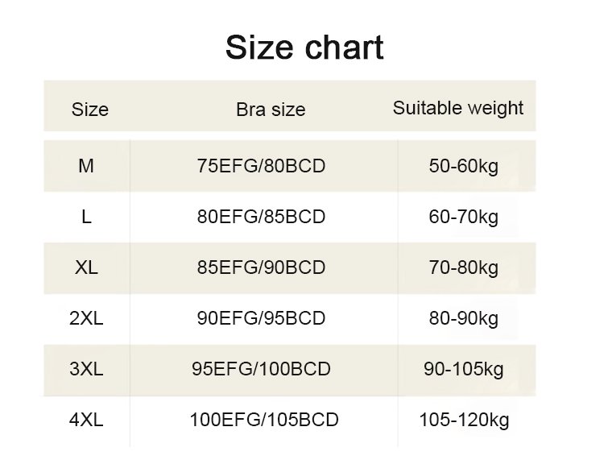
Task: Select the size '3XL' cell
Action: pyautogui.click(x=86, y=369)
